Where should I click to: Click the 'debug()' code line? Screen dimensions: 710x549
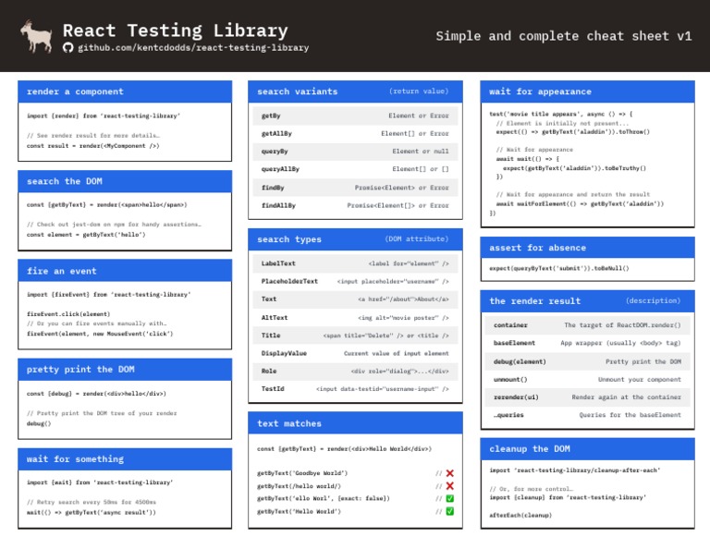[x=39, y=423]
